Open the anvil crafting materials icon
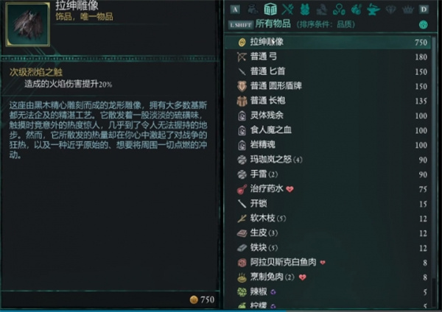 (x=373, y=10)
